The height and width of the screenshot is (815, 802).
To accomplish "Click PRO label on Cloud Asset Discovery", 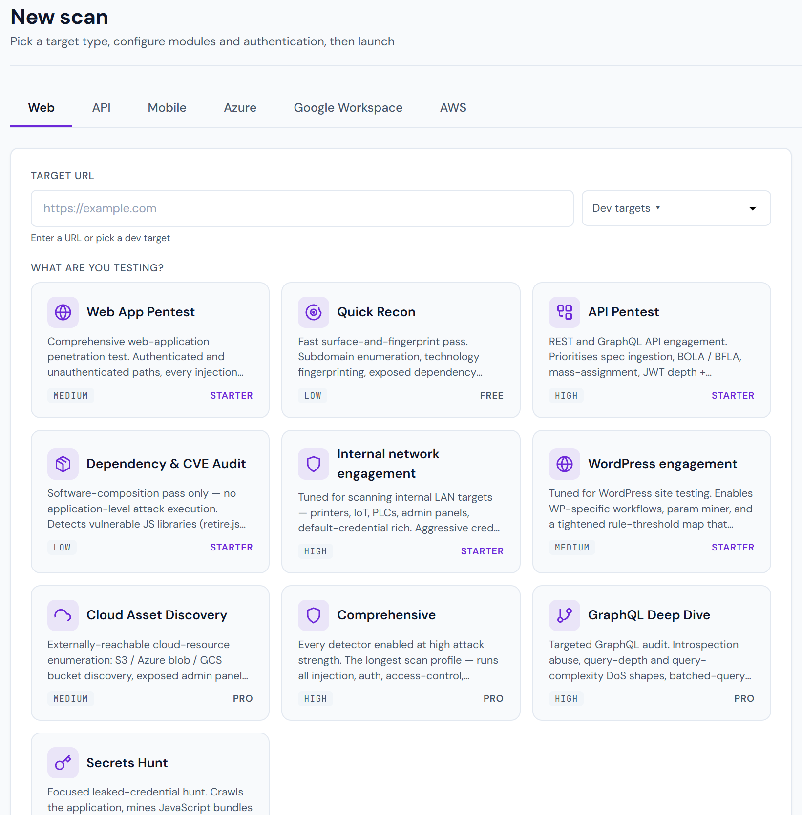I will point(243,699).
